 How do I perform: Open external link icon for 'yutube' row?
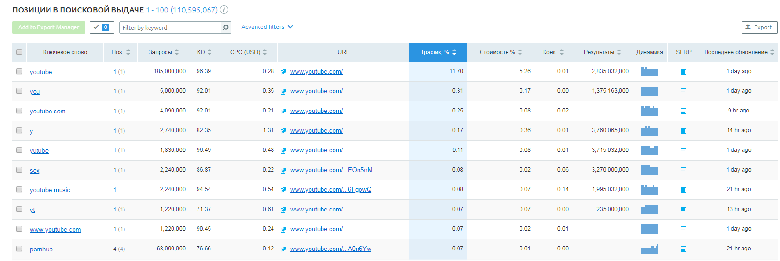284,150
